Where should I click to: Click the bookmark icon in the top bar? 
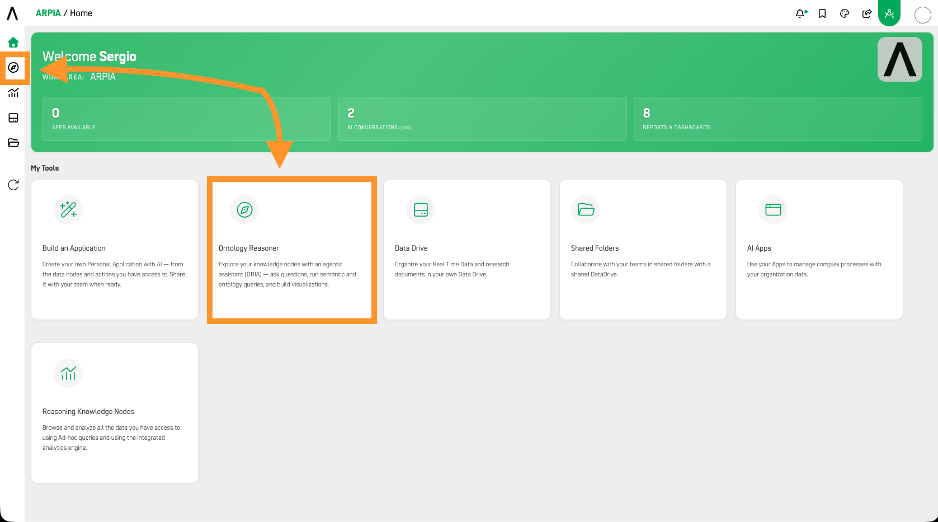click(x=822, y=13)
